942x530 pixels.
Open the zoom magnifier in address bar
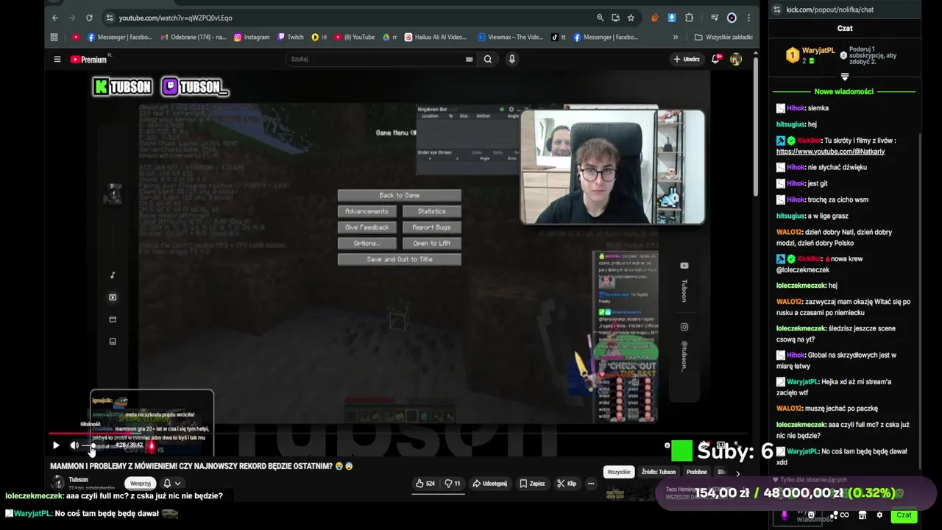[601, 18]
